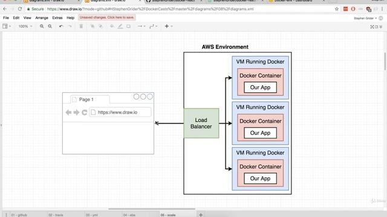This screenshot has width=387, height=217.
Task: Send selection to back
Action: 101,27
